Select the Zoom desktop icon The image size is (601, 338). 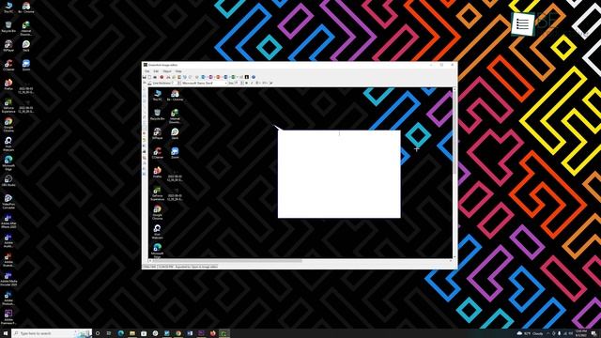pos(26,65)
